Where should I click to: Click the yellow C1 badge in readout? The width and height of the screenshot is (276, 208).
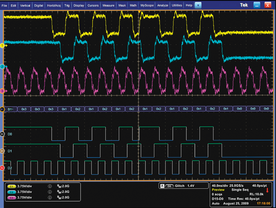pos(11,186)
